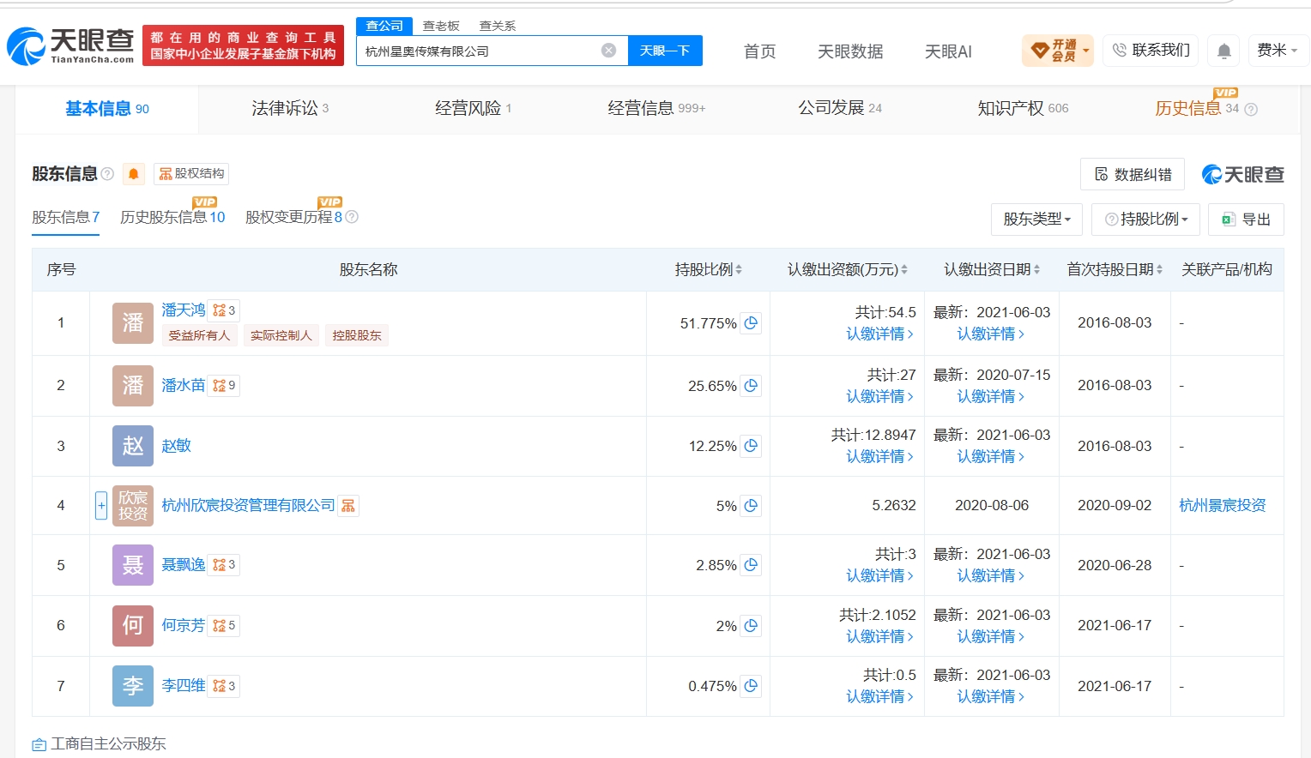
Task: Open 潘水苗's related companies badge 9
Action: click(224, 386)
